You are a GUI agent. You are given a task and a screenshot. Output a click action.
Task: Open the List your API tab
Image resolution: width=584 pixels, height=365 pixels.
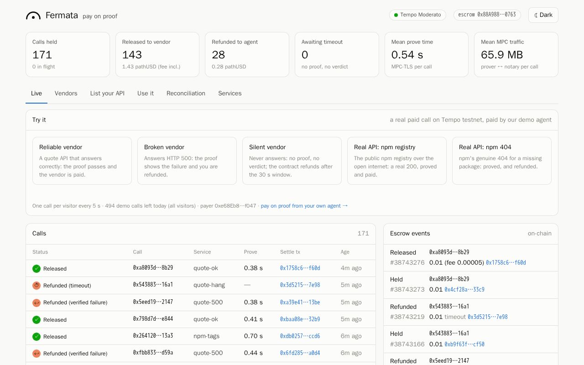click(107, 94)
